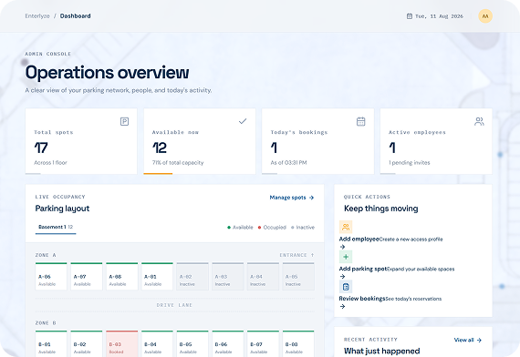The height and width of the screenshot is (357, 520).
Task: Open the Active employees card
Action: tap(436, 141)
